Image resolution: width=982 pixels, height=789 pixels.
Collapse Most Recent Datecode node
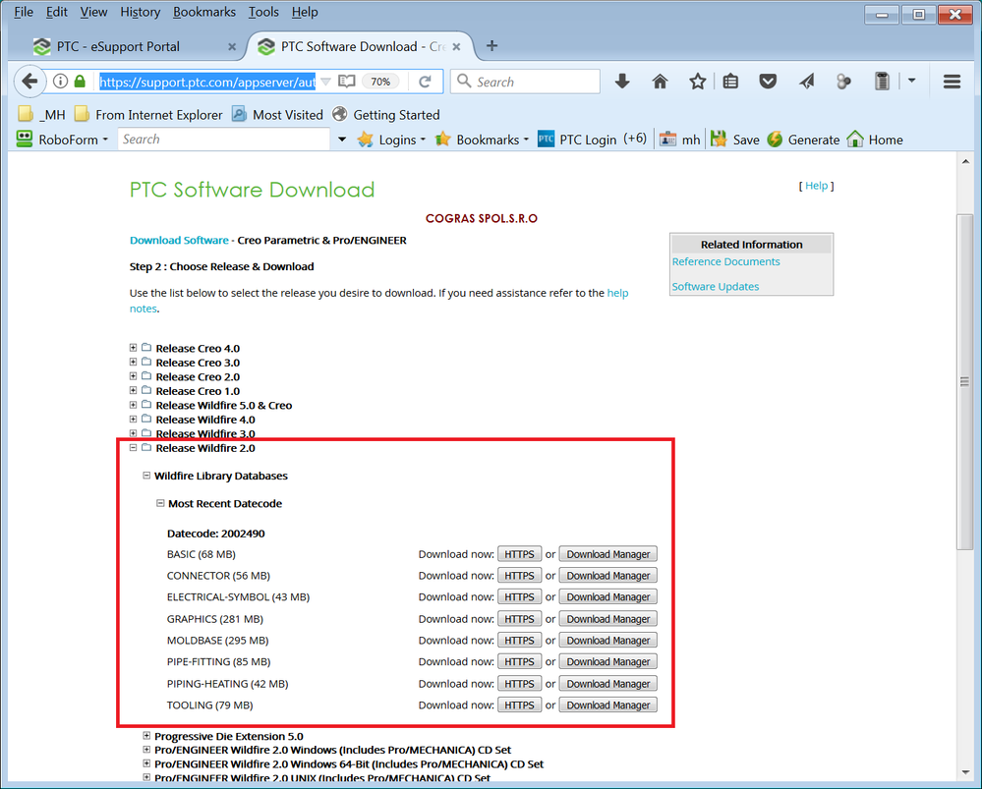click(x=160, y=503)
